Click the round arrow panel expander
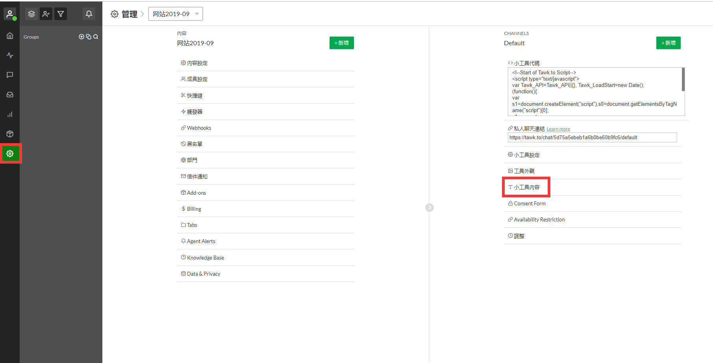 [430, 208]
